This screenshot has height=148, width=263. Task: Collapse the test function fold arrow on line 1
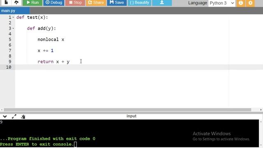pyautogui.click(x=13, y=17)
